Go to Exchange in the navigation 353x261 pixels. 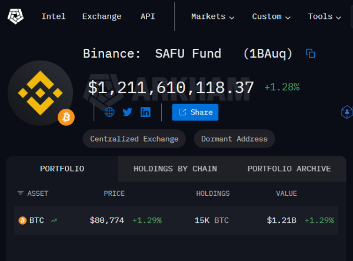[102, 16]
